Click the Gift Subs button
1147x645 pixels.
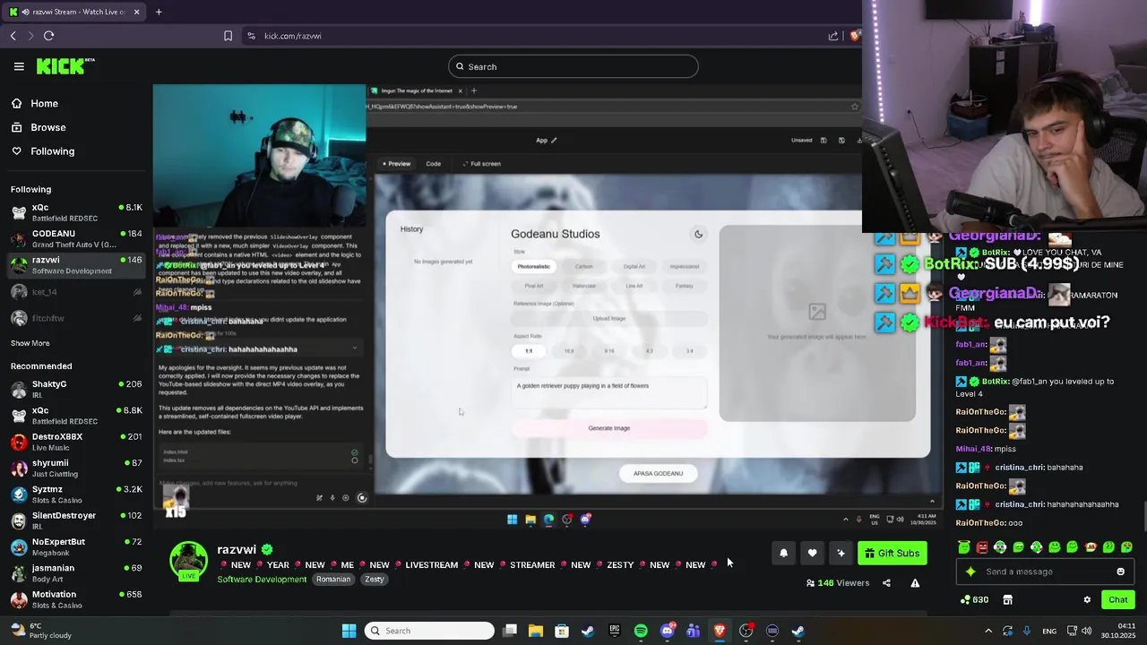892,554
